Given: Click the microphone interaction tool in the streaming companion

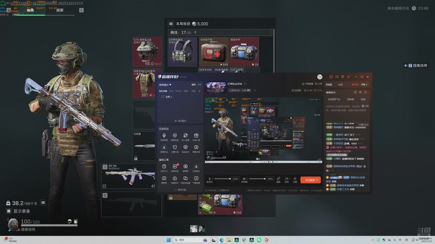Looking at the screenshot, I should (164, 135).
